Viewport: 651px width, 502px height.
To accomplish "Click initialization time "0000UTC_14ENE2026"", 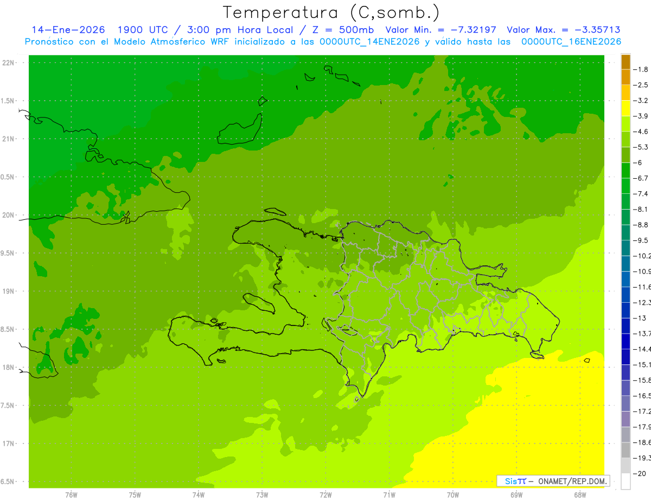I will [369, 42].
